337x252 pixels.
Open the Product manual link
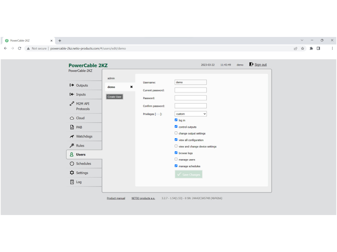[116, 198]
